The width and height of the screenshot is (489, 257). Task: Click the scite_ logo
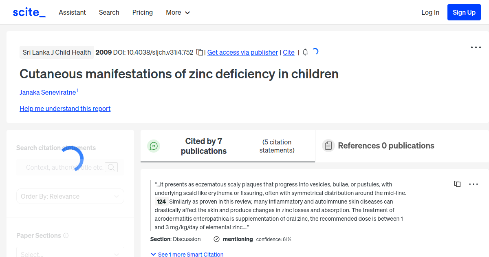(29, 12)
